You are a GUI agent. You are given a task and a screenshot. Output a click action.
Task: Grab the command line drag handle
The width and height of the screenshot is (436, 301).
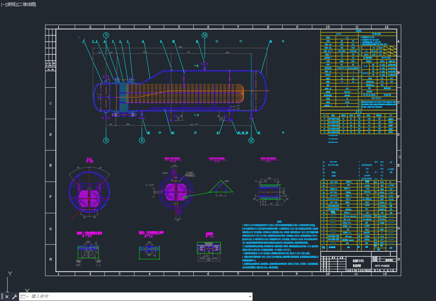pyautogui.click(x=2, y=297)
